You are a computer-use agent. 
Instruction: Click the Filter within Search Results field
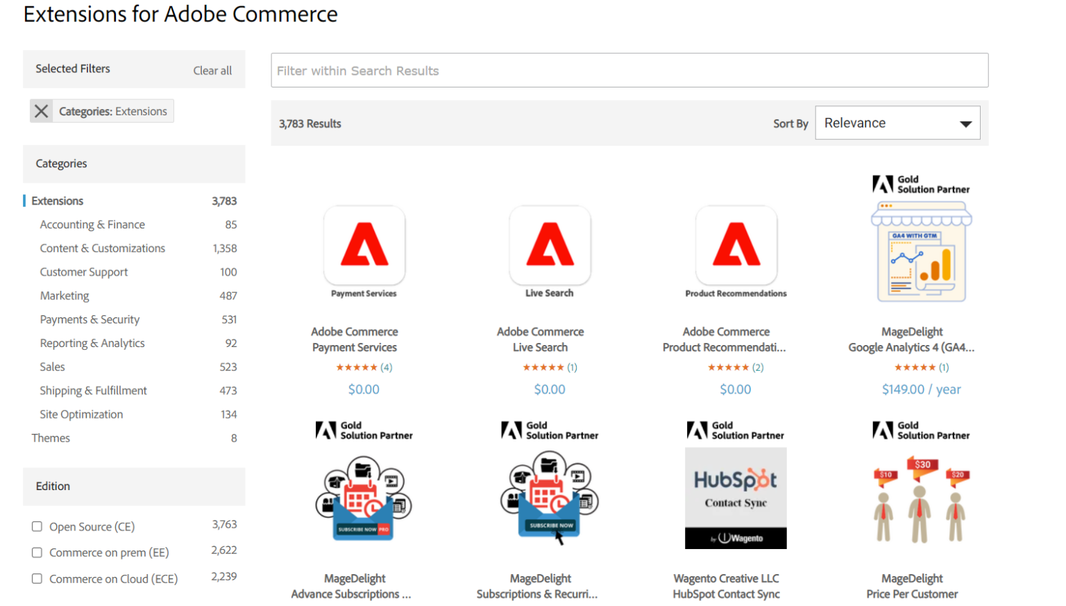click(629, 70)
